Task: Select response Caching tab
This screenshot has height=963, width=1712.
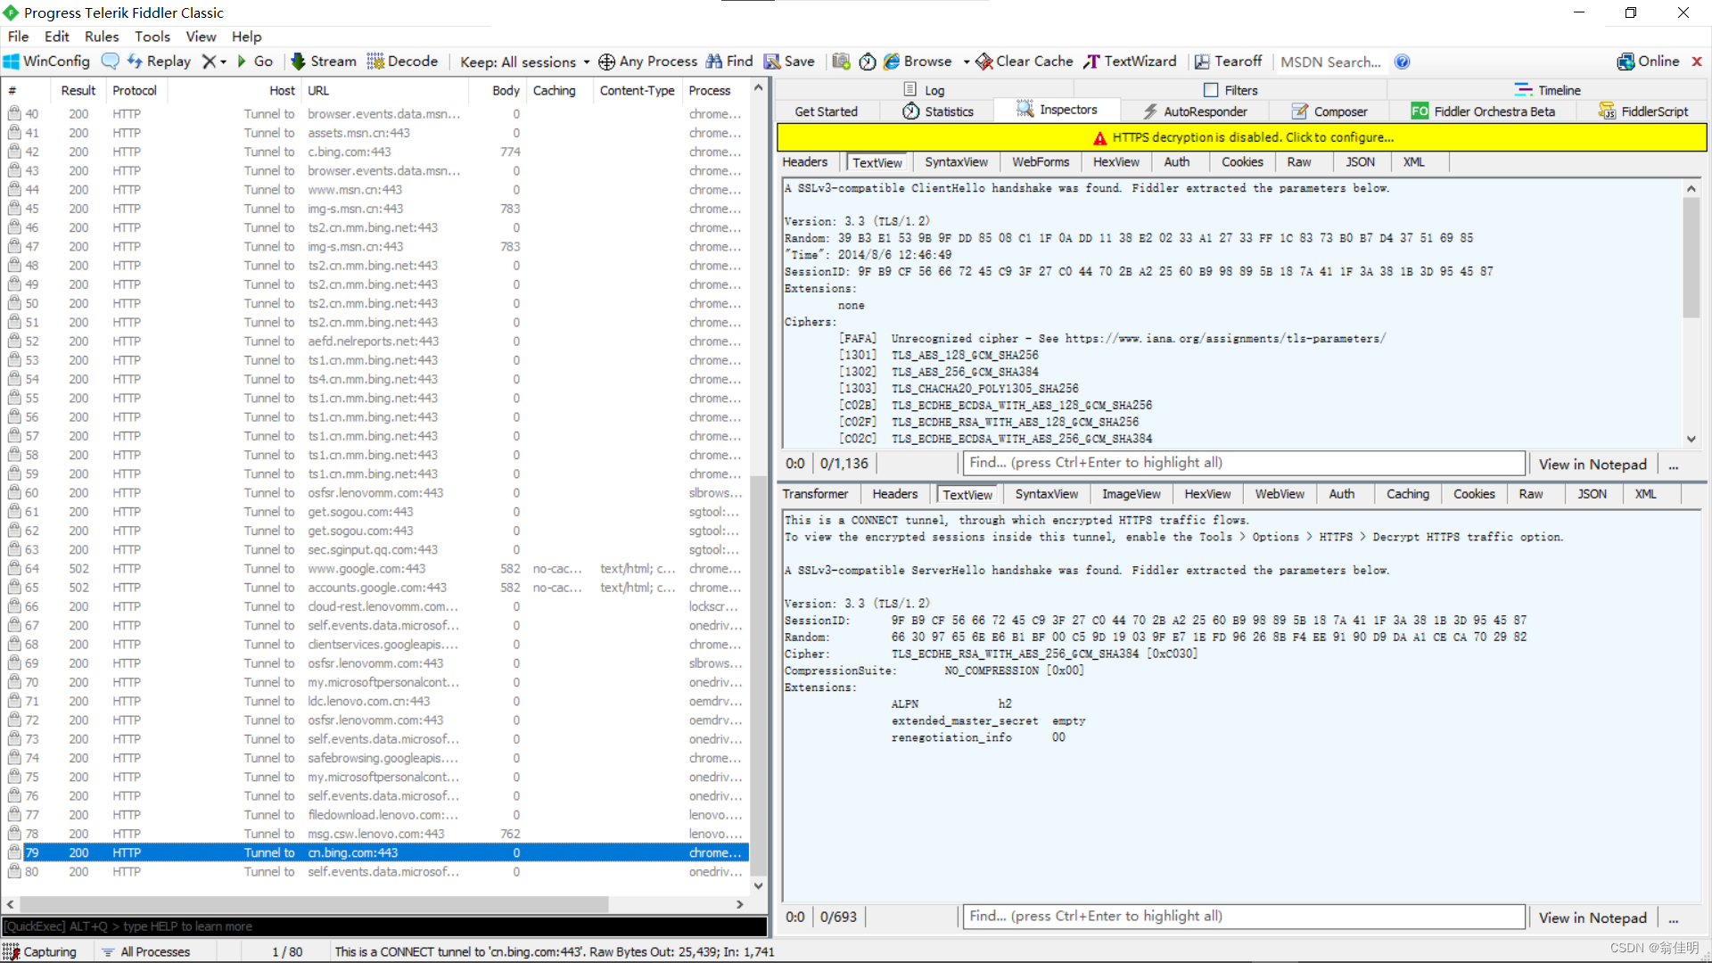Action: (x=1408, y=494)
